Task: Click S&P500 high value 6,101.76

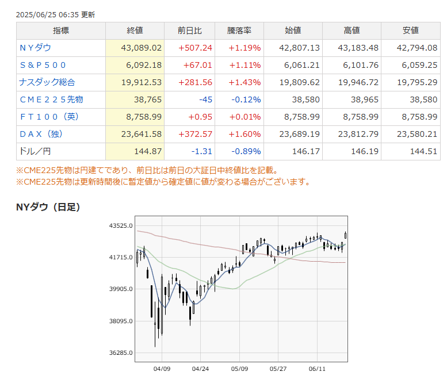Action: [x=361, y=65]
